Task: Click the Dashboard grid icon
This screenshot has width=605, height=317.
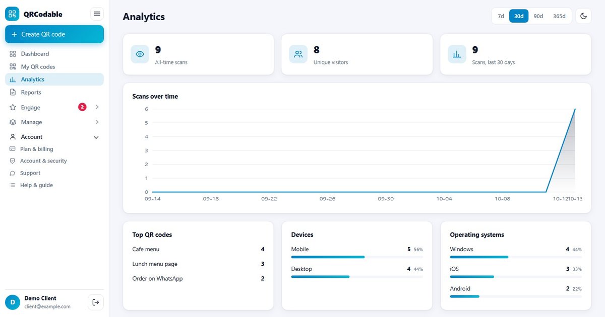Action: pyautogui.click(x=13, y=54)
